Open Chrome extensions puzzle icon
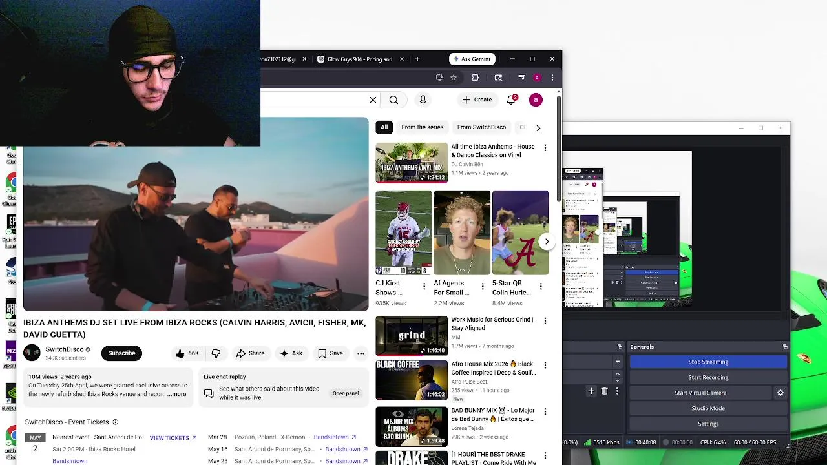827x465 pixels. 475,77
